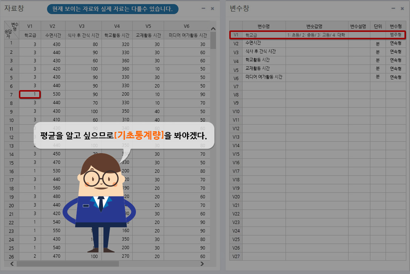Click the 학교급 column name in data table
This screenshot has height=274, width=410.
pyautogui.click(x=30, y=35)
